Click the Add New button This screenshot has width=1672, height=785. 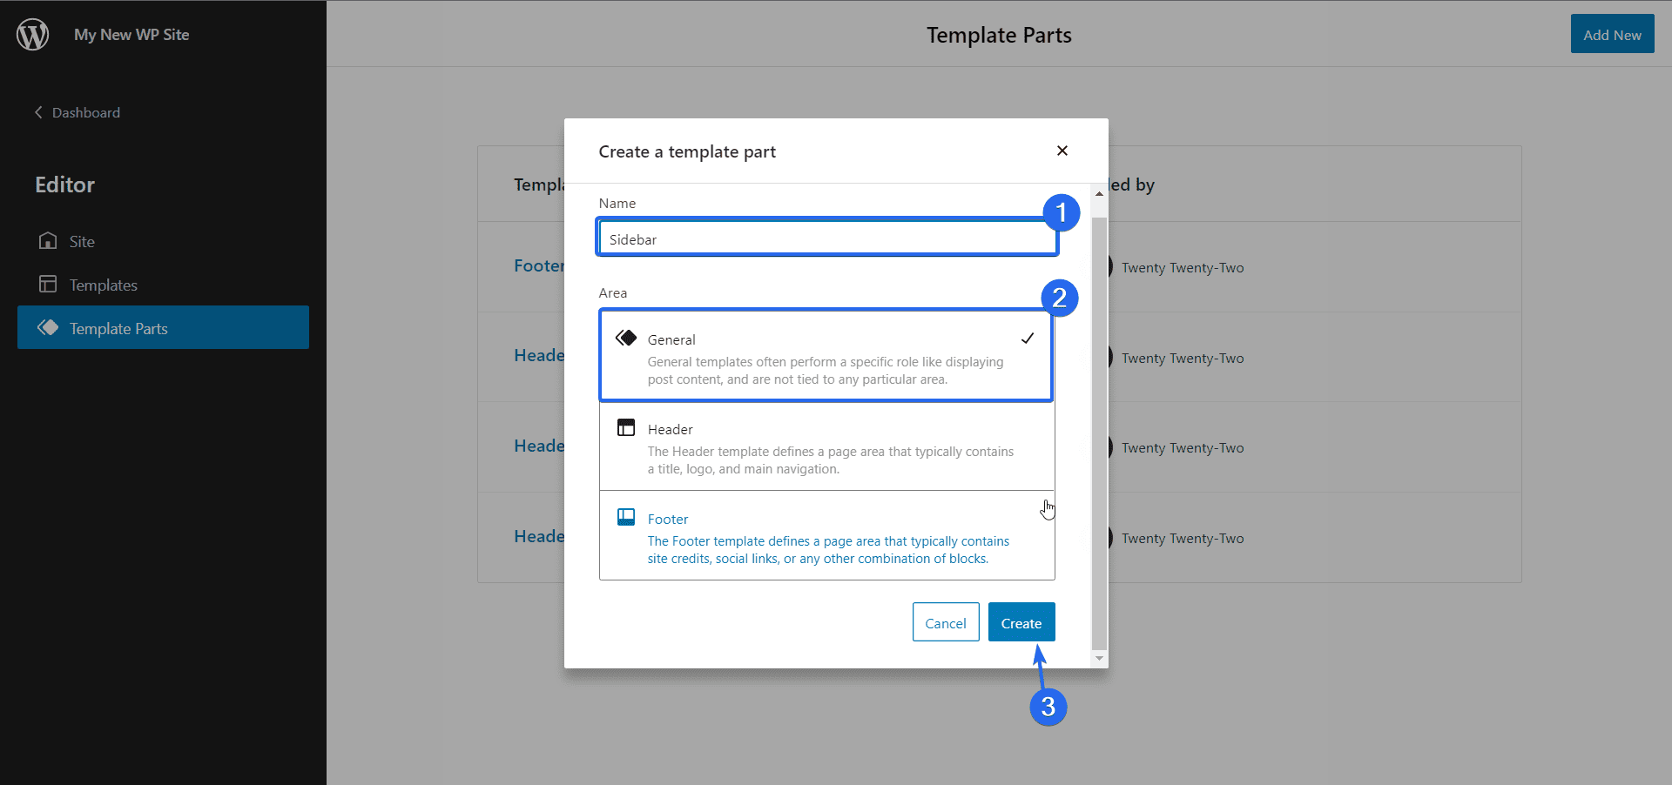tap(1612, 35)
